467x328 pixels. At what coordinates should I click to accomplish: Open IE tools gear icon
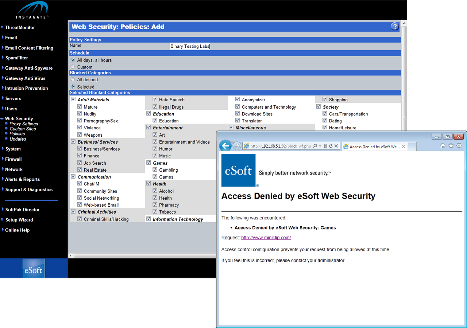459,146
